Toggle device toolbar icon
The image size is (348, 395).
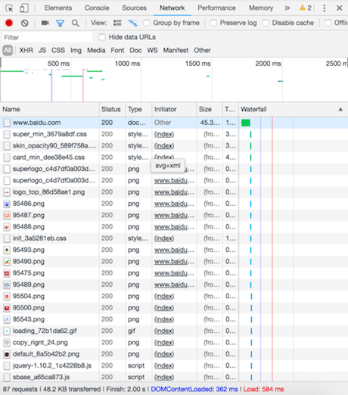coord(24,8)
